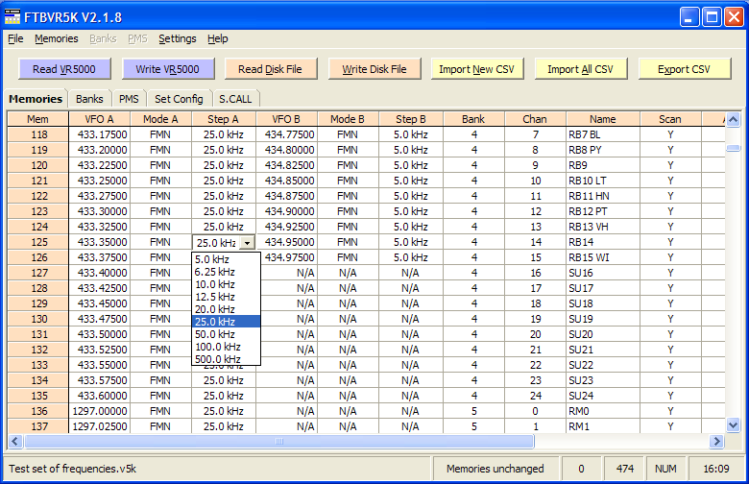This screenshot has height=484, width=749.
Task: Click the name cell RB15 WI
Action: click(x=603, y=257)
